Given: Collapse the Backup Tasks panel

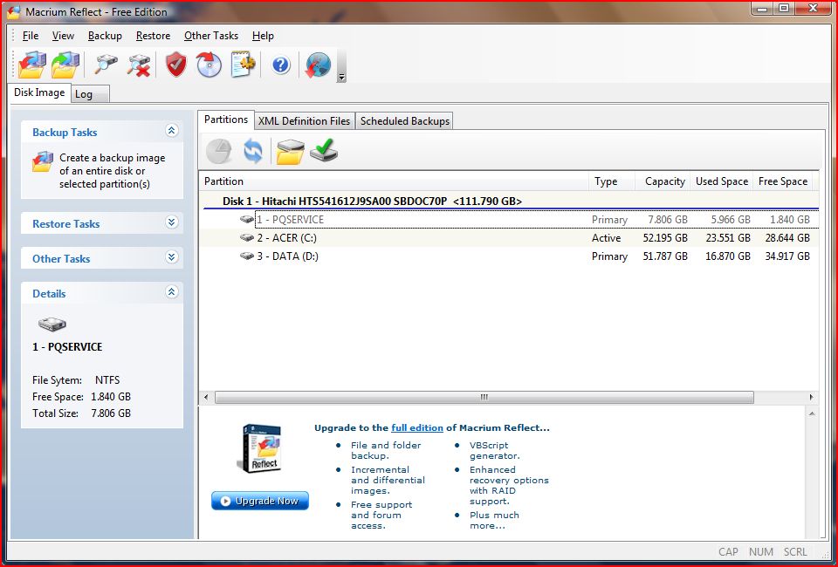Looking at the screenshot, I should 172,130.
